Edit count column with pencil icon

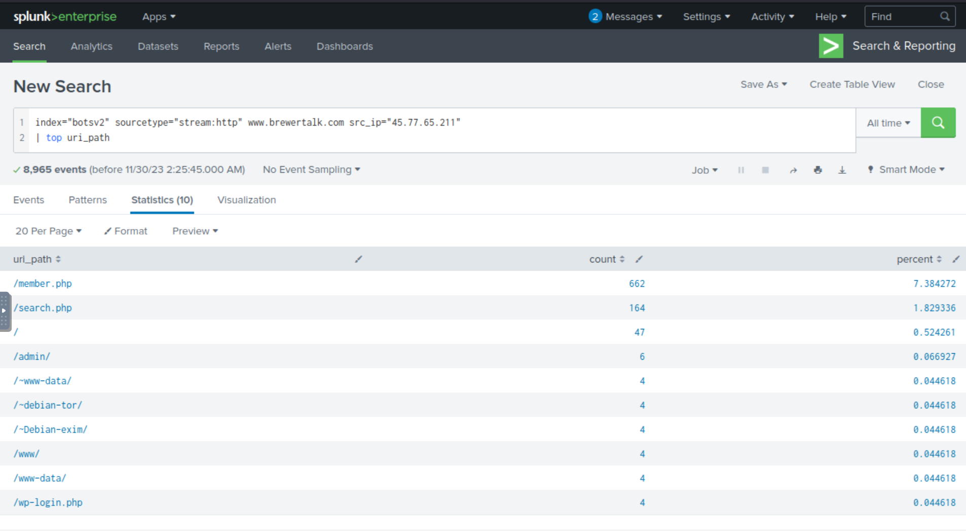(639, 259)
